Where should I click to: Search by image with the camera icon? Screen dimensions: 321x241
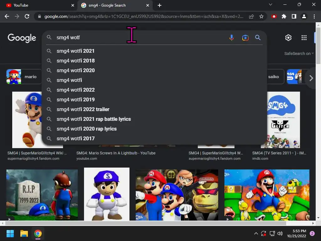click(245, 38)
